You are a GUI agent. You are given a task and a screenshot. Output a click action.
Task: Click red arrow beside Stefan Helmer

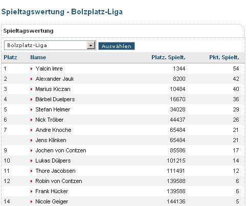point(31,110)
